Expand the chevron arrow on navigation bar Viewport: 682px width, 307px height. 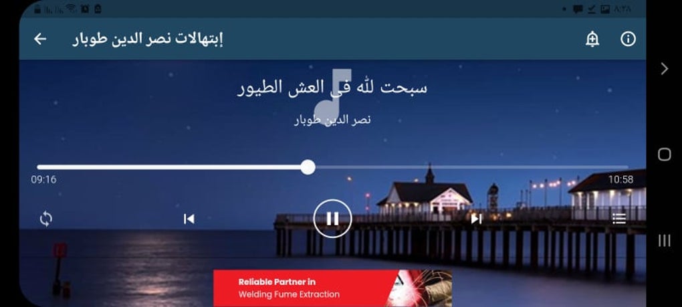[x=664, y=69]
